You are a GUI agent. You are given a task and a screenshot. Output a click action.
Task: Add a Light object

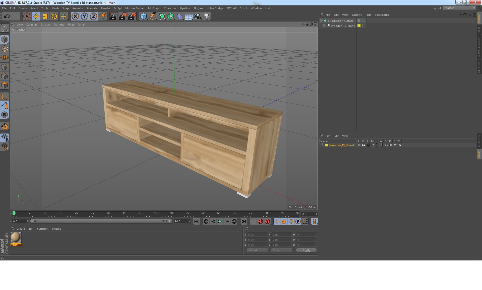(x=207, y=17)
